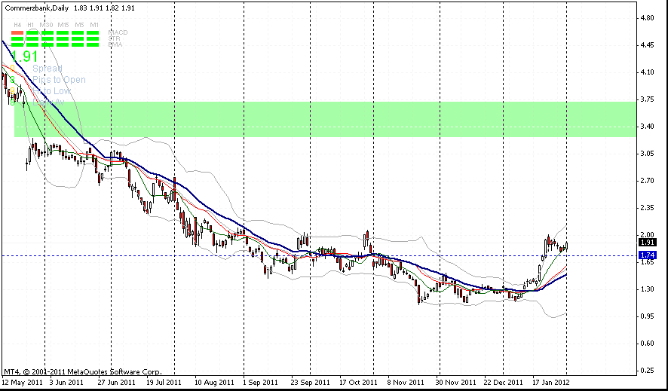This screenshot has height=391, width=668.
Task: Click the red H4 MACD signal bar
Action: [17, 32]
